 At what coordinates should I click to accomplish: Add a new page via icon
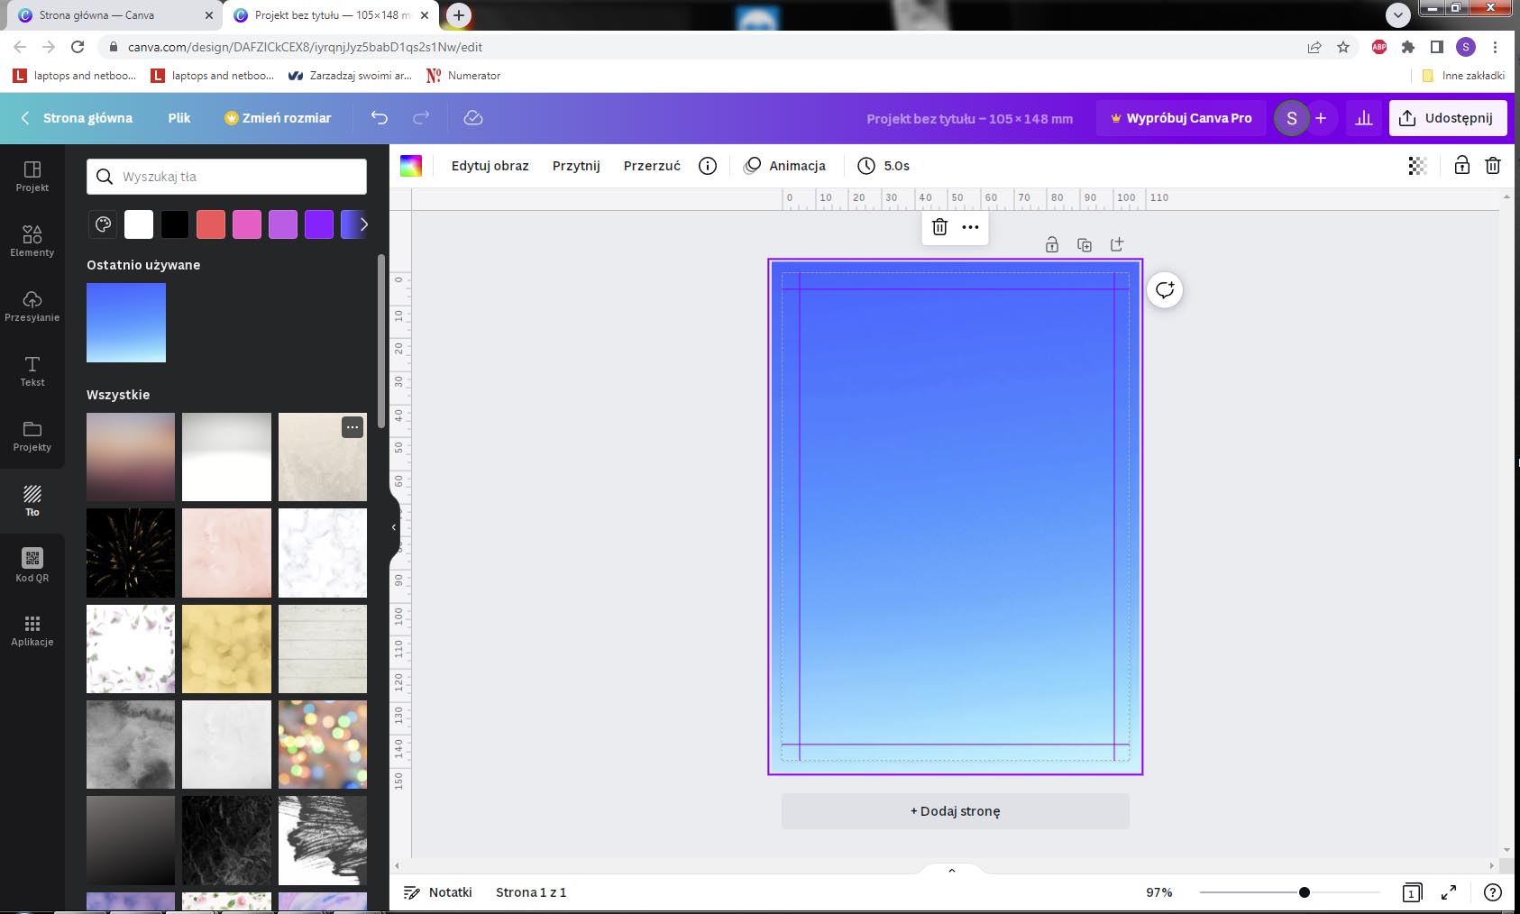click(1117, 244)
